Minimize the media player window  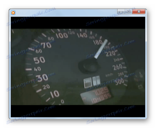coord(121,12)
